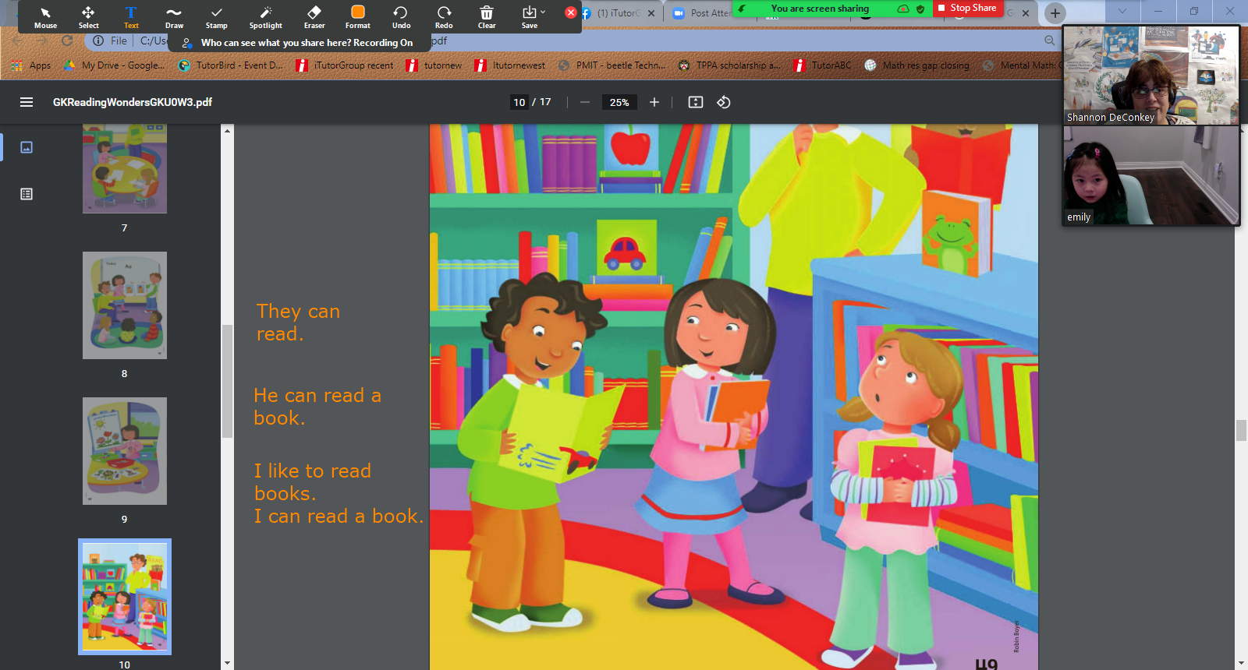The width and height of the screenshot is (1248, 670).
Task: Zoom in the PDF with plus button
Action: tap(654, 102)
